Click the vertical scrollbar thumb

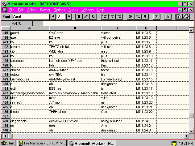pos(191,116)
